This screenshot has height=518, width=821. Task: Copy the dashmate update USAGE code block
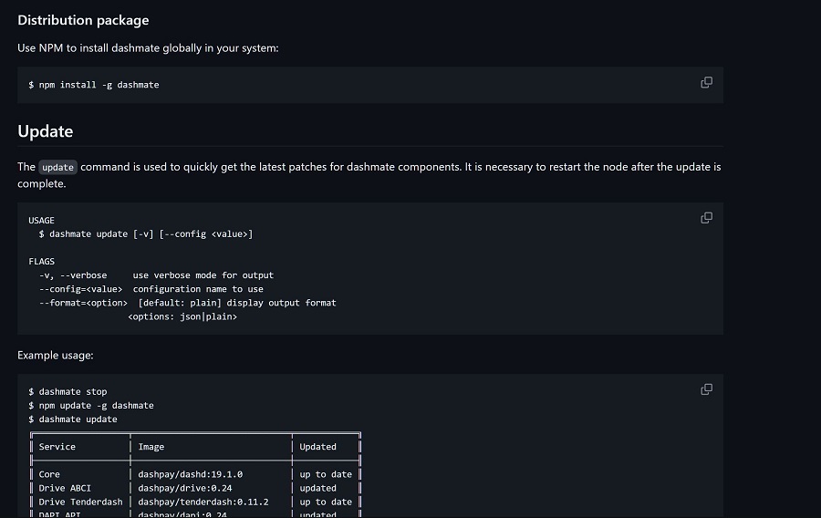[x=706, y=218]
